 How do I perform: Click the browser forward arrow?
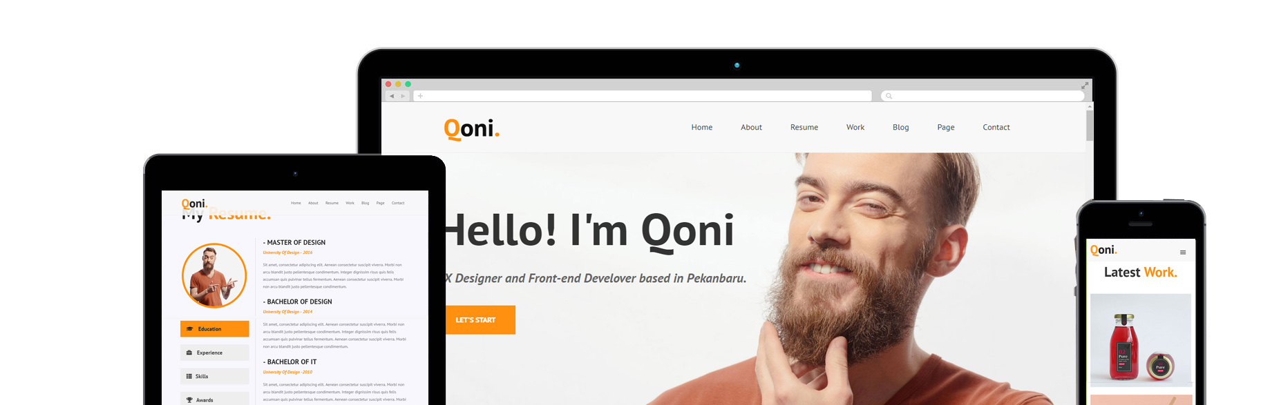(403, 96)
